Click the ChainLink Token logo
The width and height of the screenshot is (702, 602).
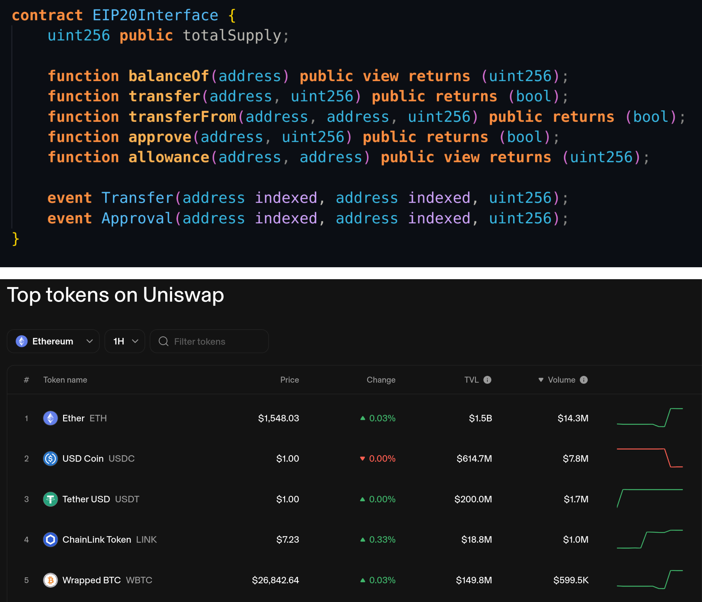point(50,539)
